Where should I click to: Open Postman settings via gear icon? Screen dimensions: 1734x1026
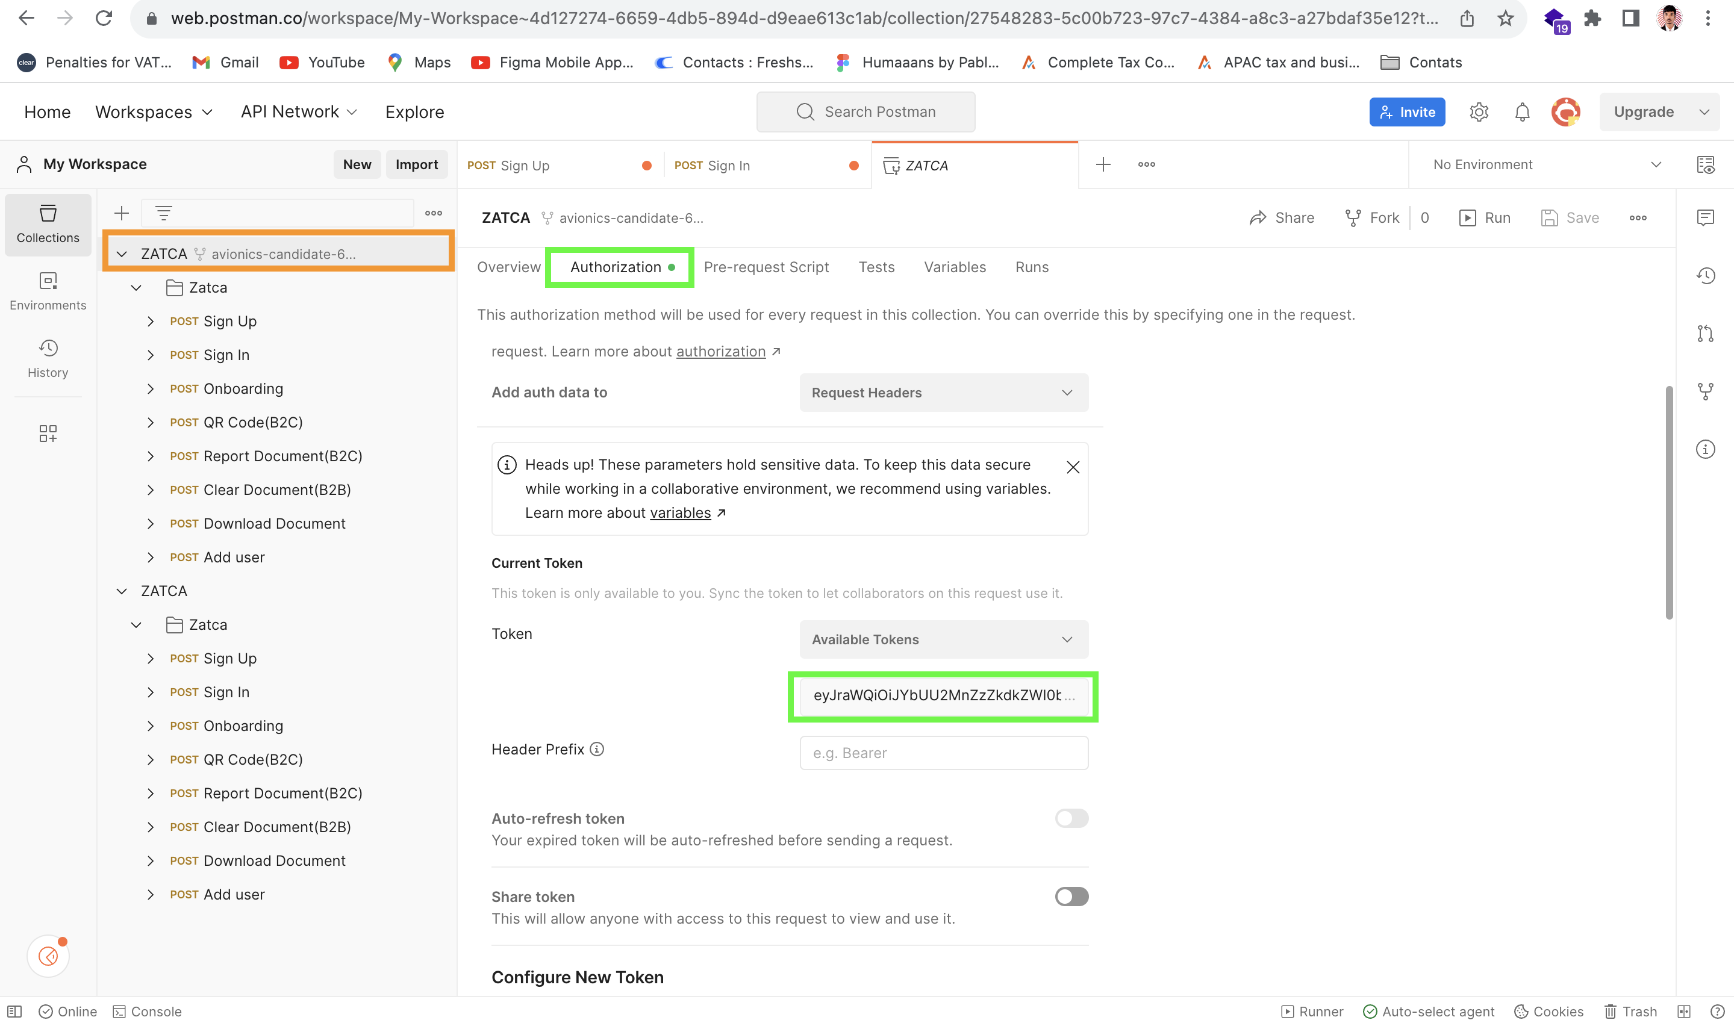(x=1479, y=111)
